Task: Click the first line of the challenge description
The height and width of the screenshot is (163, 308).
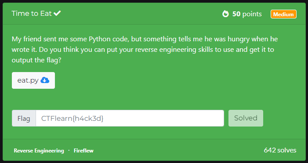Action: click(145, 39)
